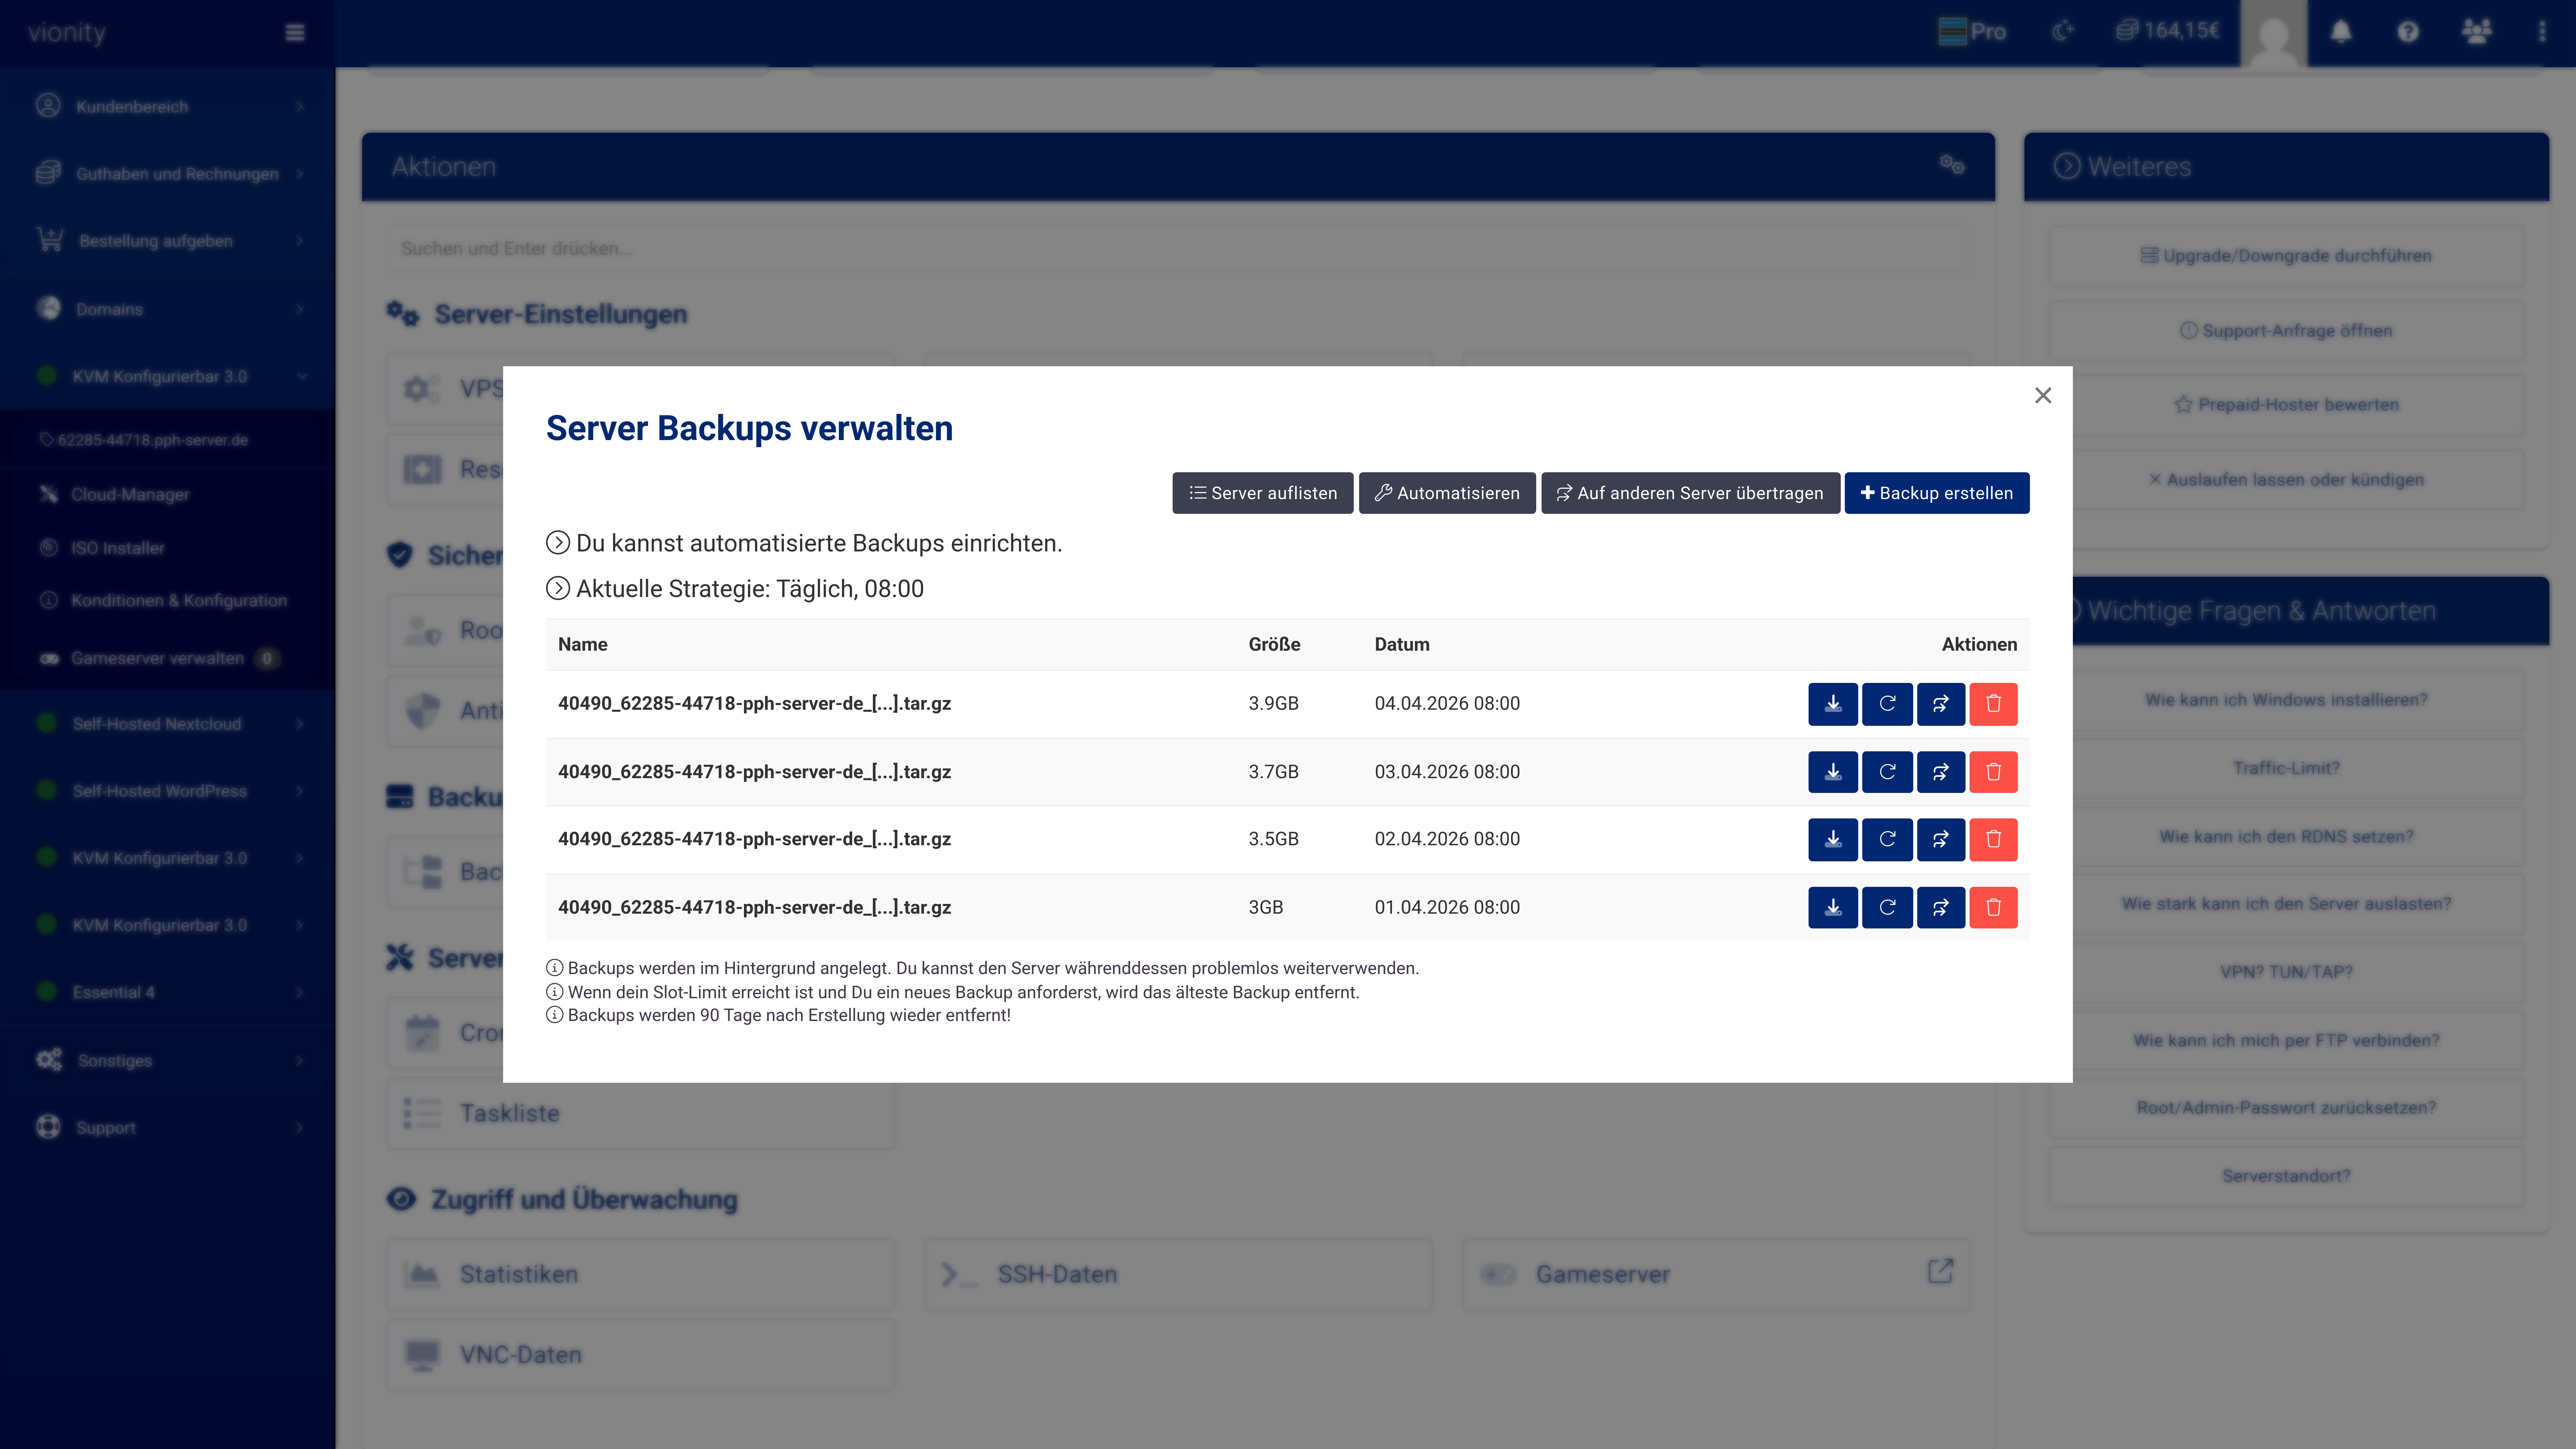Open the VNC-Daten tile

pos(640,1355)
